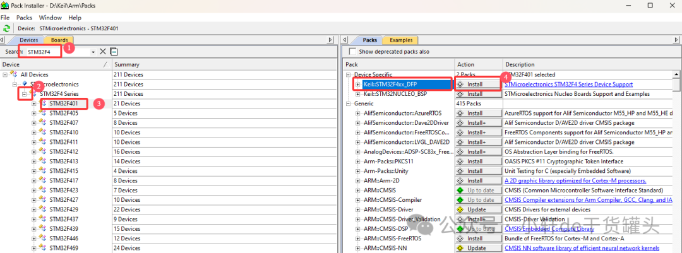Install the ARM::CMSIS-FreeRTOS pack
Image resolution: width=682 pixels, height=253 pixels.
click(x=479, y=238)
